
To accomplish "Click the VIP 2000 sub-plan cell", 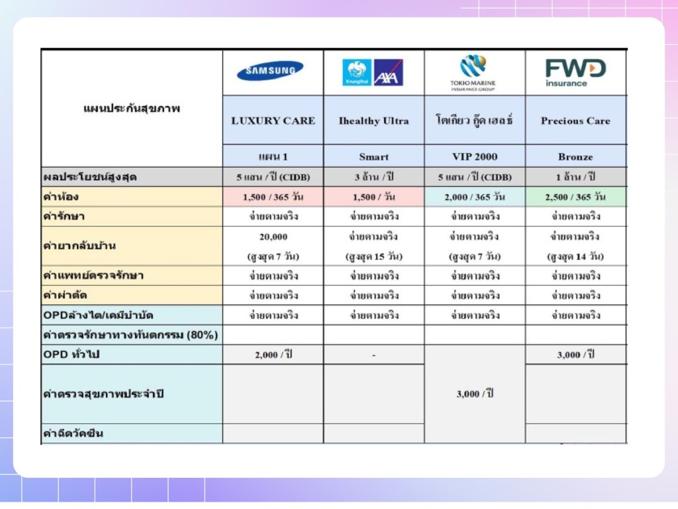I will pyautogui.click(x=475, y=157).
